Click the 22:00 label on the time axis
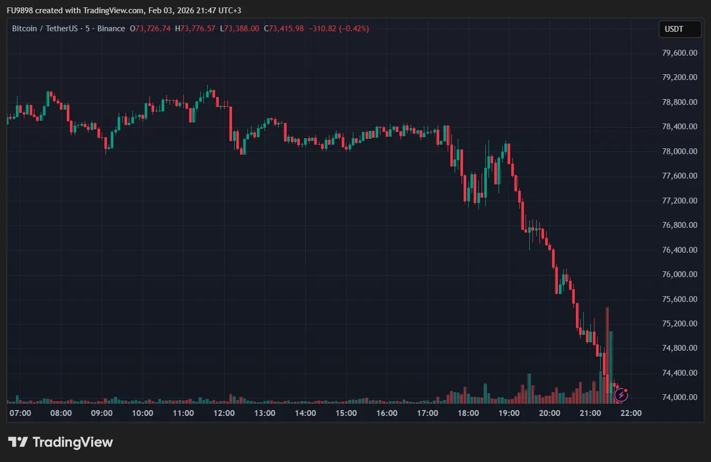 click(631, 413)
